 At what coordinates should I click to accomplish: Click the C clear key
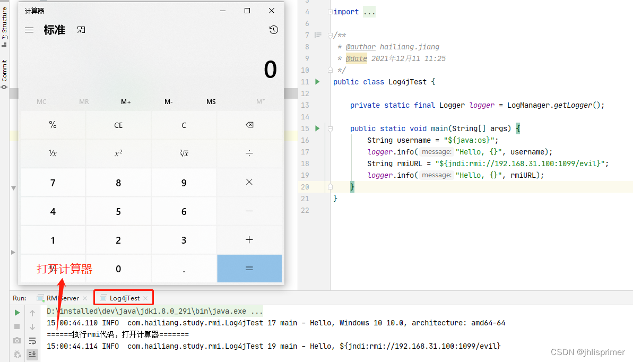[x=184, y=125]
